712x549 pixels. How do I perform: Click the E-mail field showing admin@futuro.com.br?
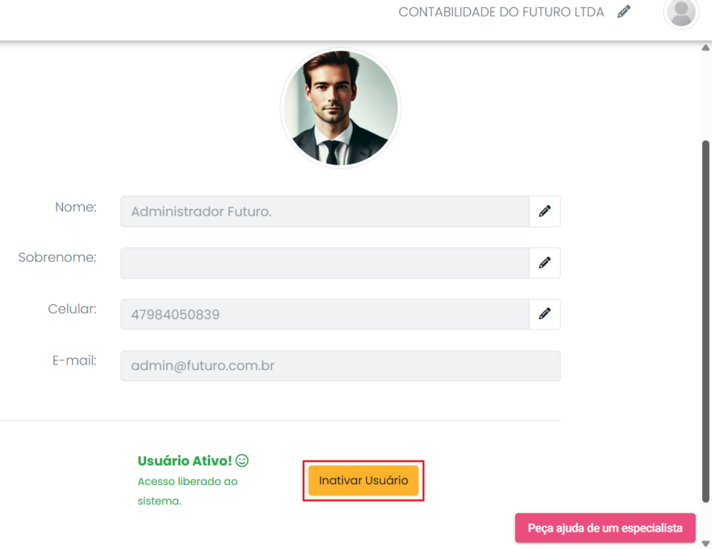click(x=340, y=366)
